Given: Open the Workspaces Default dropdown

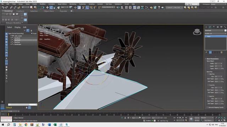Looking at the screenshot, I should (x=218, y=4).
